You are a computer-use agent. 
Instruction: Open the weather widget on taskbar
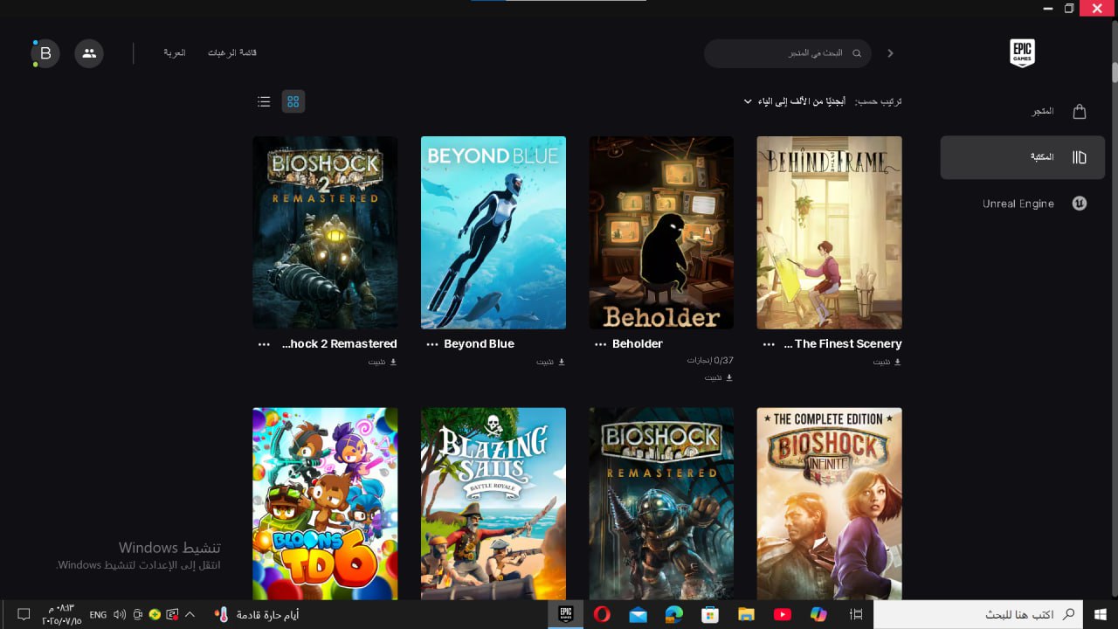coord(257,615)
